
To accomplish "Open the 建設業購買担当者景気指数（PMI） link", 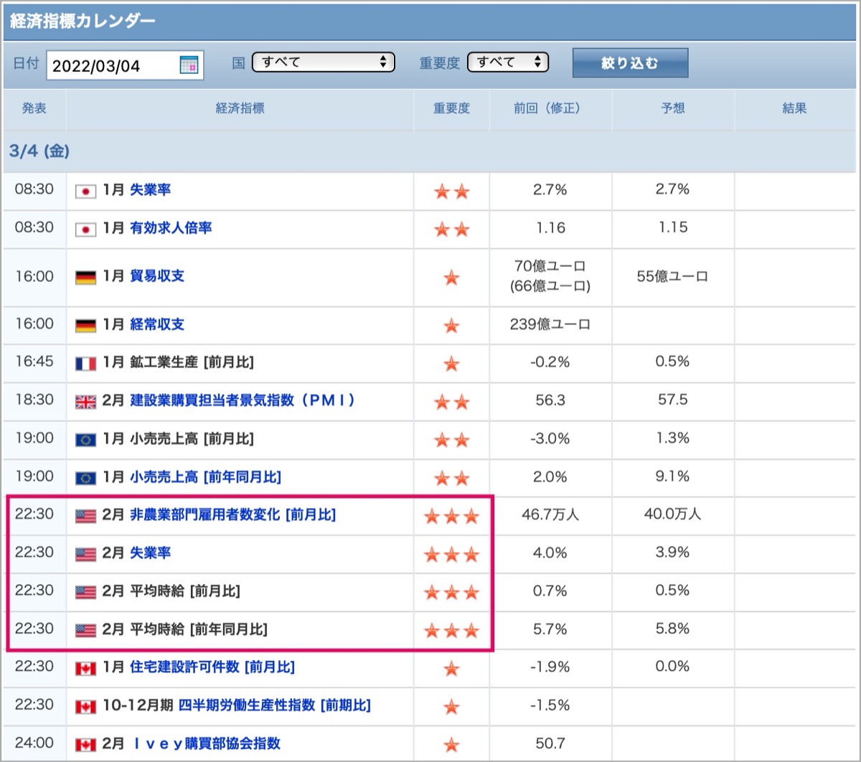I will coord(243,400).
